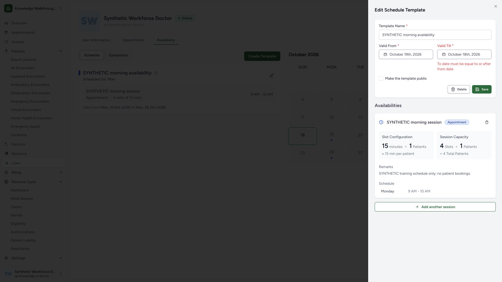
Task: Collapse the Patients sidebar section
Action: coord(61,51)
